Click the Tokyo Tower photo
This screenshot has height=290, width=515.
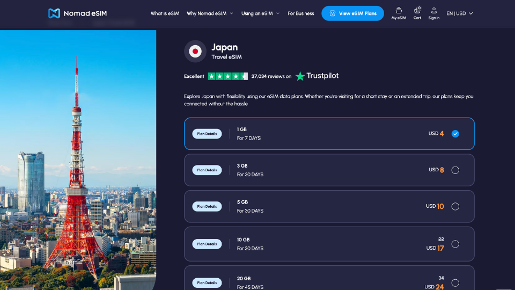[78, 161]
